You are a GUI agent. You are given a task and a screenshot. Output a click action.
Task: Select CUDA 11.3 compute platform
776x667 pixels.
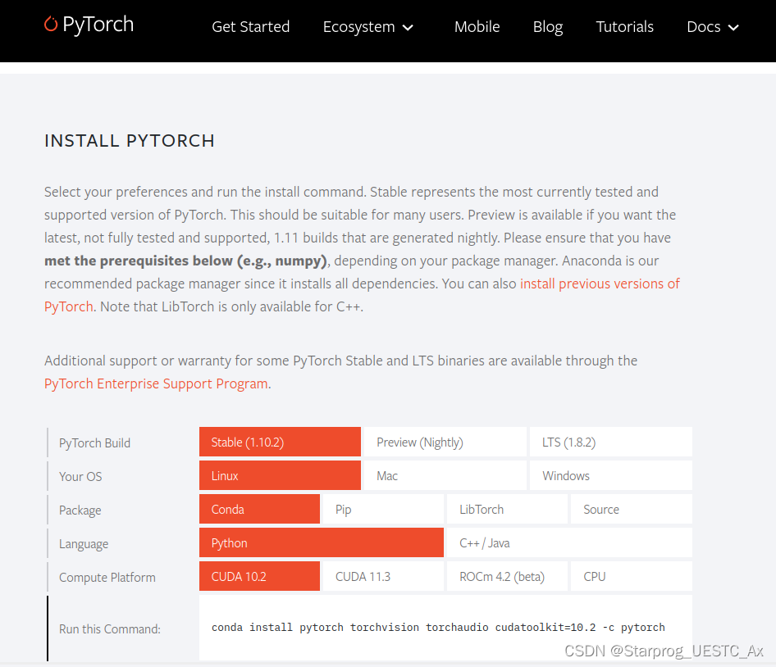[383, 576]
